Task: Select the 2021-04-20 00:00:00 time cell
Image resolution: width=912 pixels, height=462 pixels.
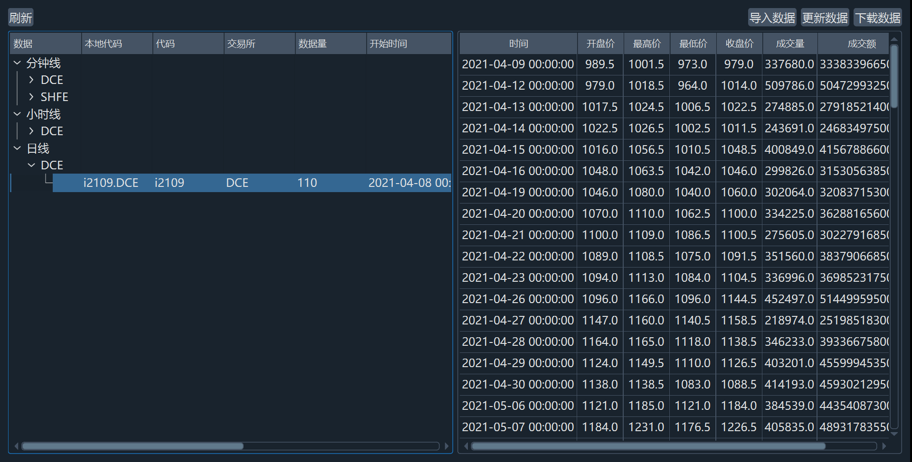Action: point(518,213)
